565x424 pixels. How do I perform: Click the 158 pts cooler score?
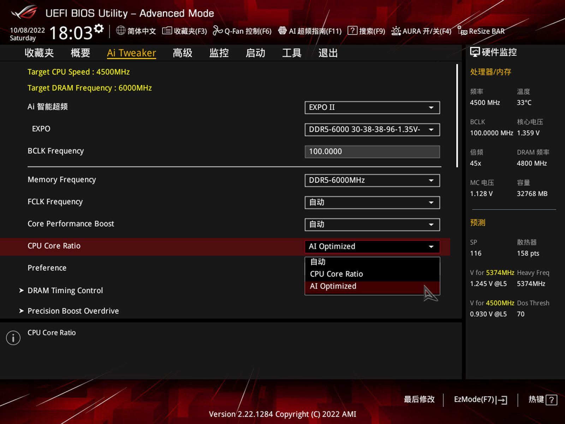tap(528, 253)
